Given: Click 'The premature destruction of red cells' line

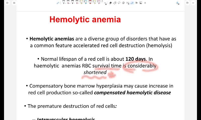Looking at the screenshot, I should point(72,106).
